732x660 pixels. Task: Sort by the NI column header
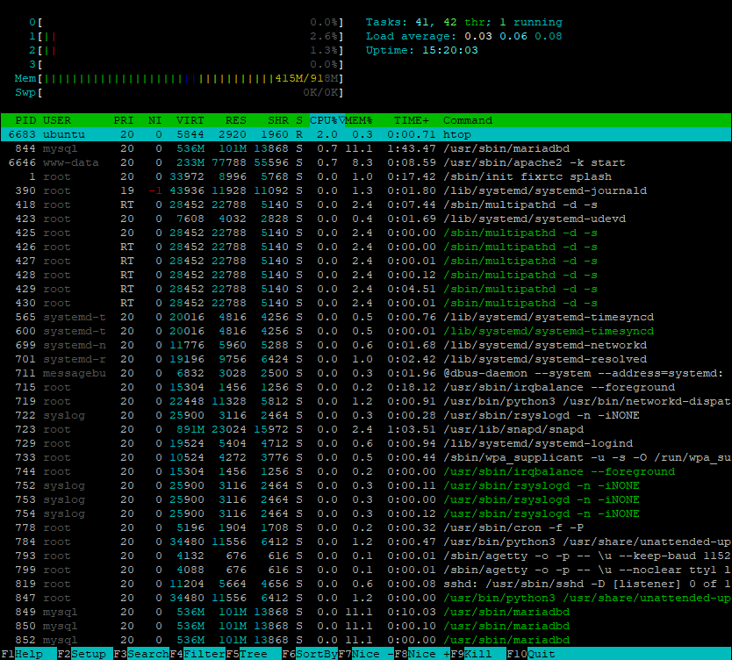click(155, 120)
